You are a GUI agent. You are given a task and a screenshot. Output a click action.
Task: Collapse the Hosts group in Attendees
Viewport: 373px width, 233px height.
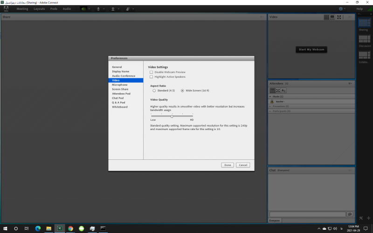tap(270, 96)
